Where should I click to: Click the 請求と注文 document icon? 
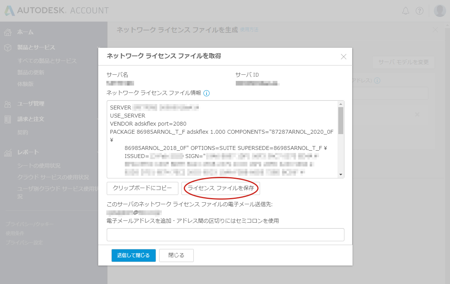pyautogui.click(x=8, y=119)
